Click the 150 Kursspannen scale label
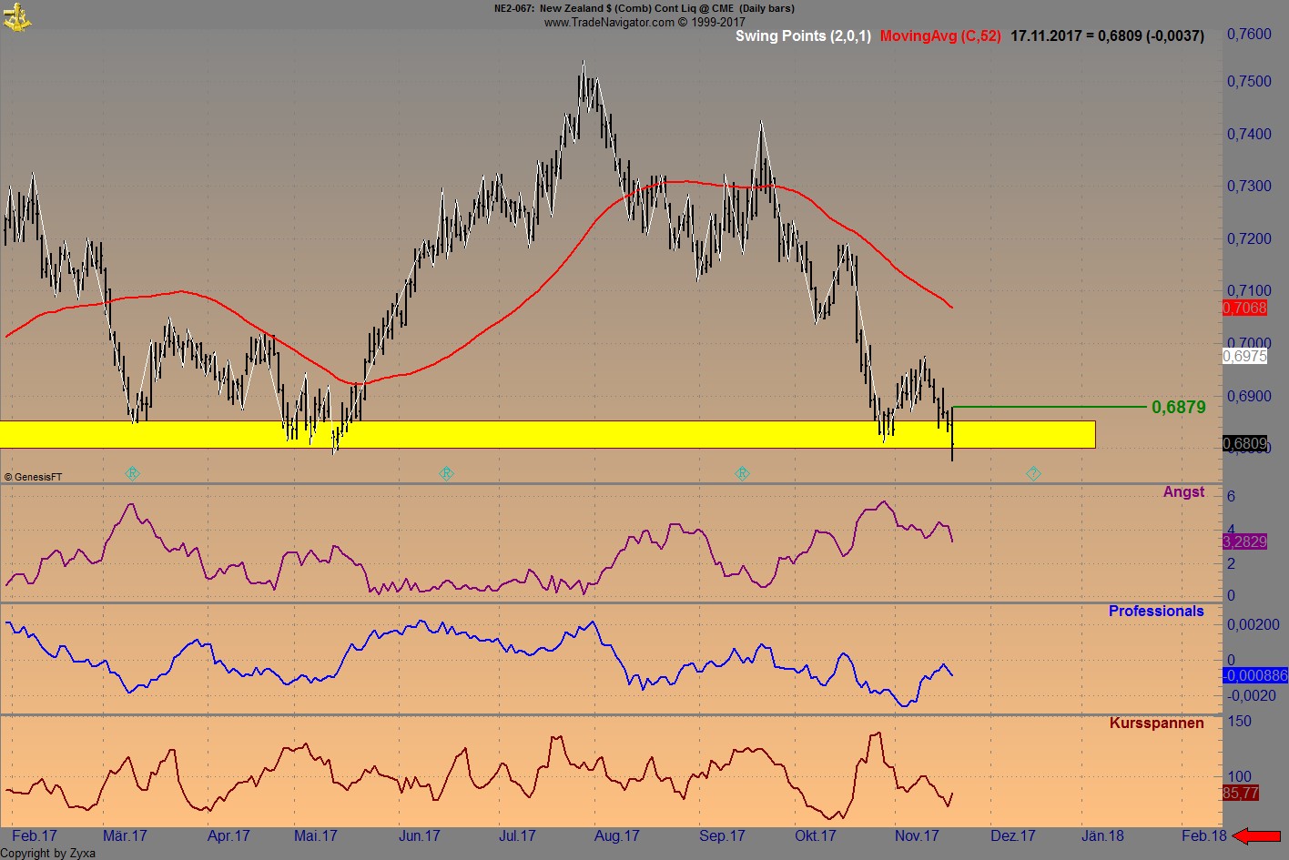The width and height of the screenshot is (1289, 860). click(x=1239, y=721)
